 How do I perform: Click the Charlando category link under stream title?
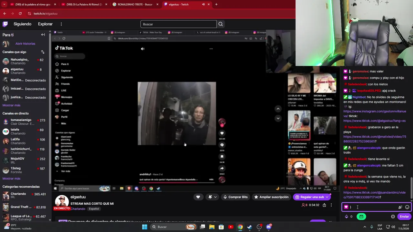[78, 209]
